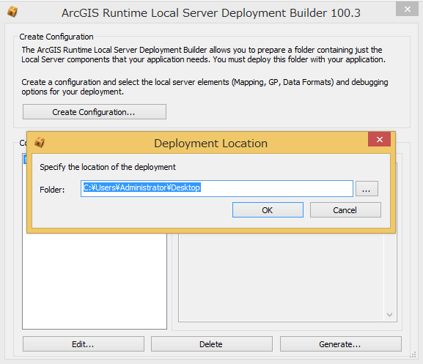423x364 pixels.
Task: Click the 'Create Configuration' group heading
Action: [x=56, y=37]
